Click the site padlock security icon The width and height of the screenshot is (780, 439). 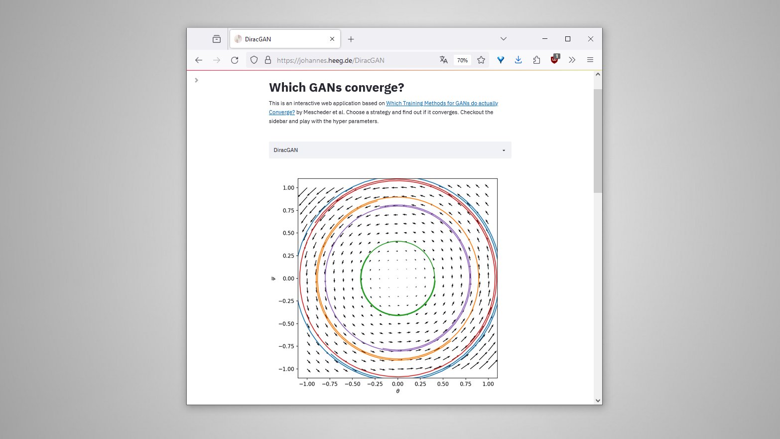pos(268,60)
